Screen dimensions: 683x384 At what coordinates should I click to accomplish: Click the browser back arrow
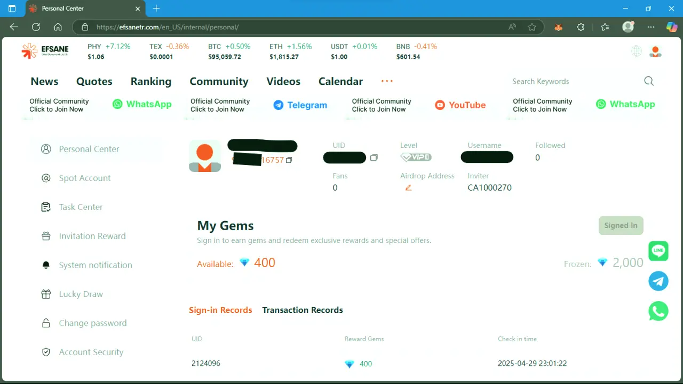click(14, 27)
